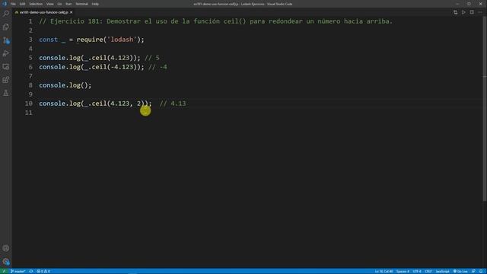Viewport: 487px width, 274px height.
Task: Open the Help menu
Action: click(95, 4)
